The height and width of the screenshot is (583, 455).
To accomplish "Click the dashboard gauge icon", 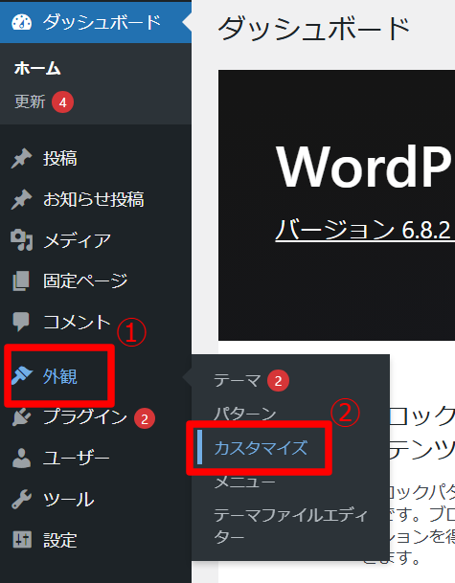I will coord(22,22).
